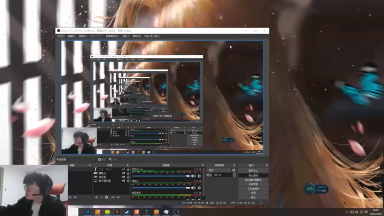Click the CPU temperature desktop widget showing 45%
The height and width of the screenshot is (216, 384).
click(316, 189)
